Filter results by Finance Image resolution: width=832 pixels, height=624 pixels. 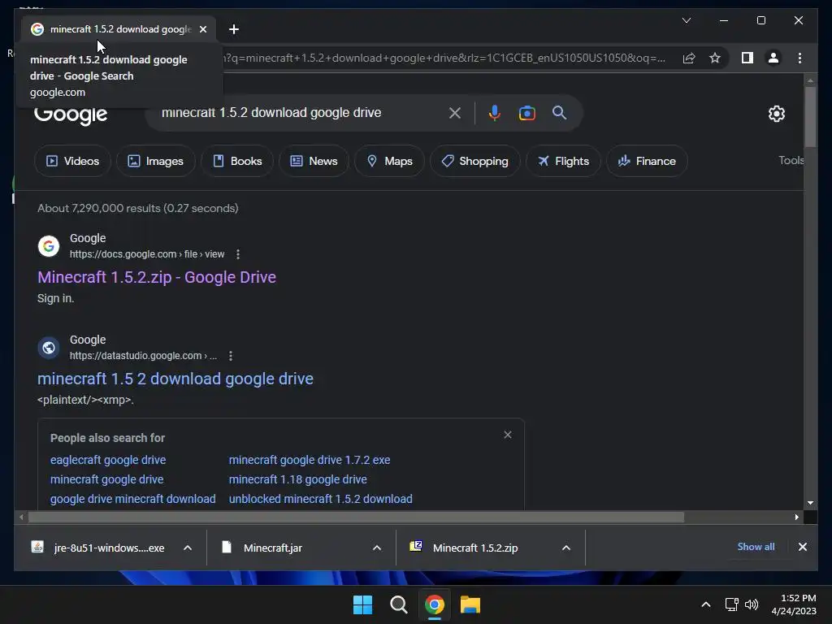(647, 161)
